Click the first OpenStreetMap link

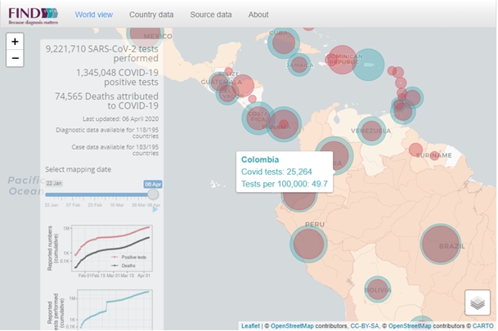[x=292, y=326]
